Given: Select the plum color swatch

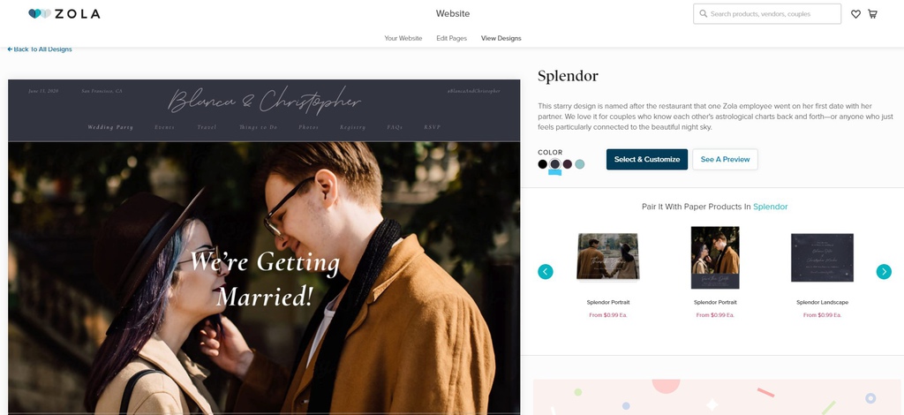Looking at the screenshot, I should click(x=568, y=164).
